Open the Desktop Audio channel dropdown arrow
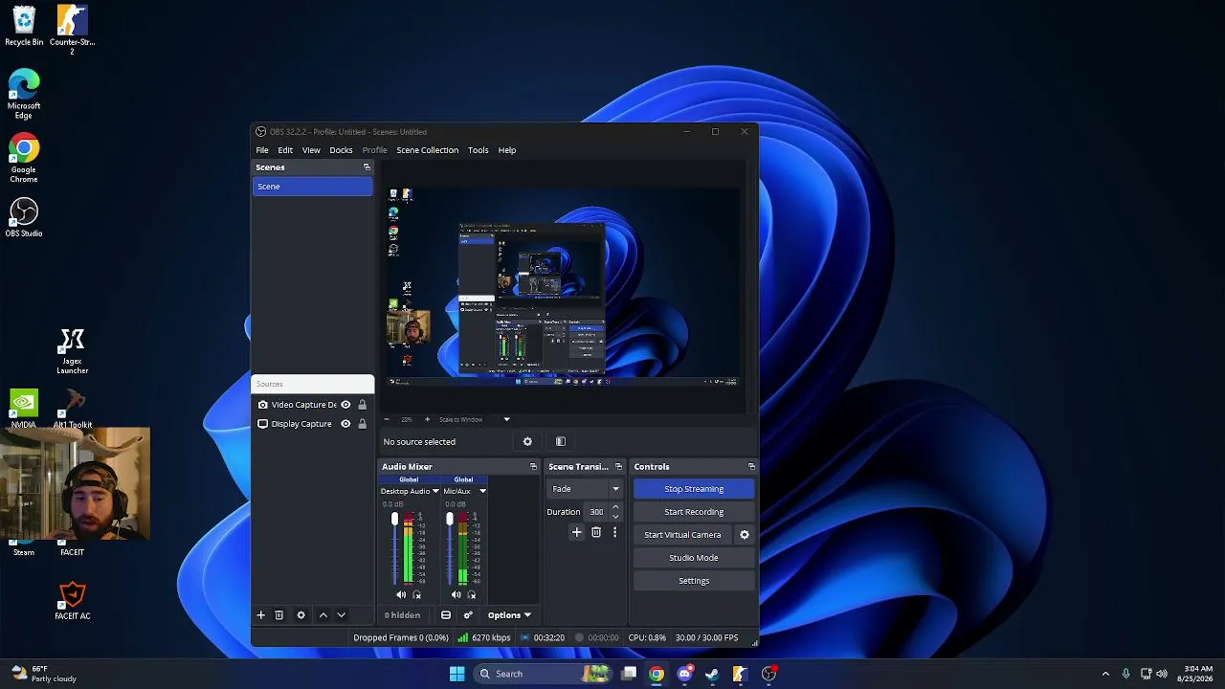Image resolution: width=1225 pixels, height=689 pixels. click(x=435, y=491)
